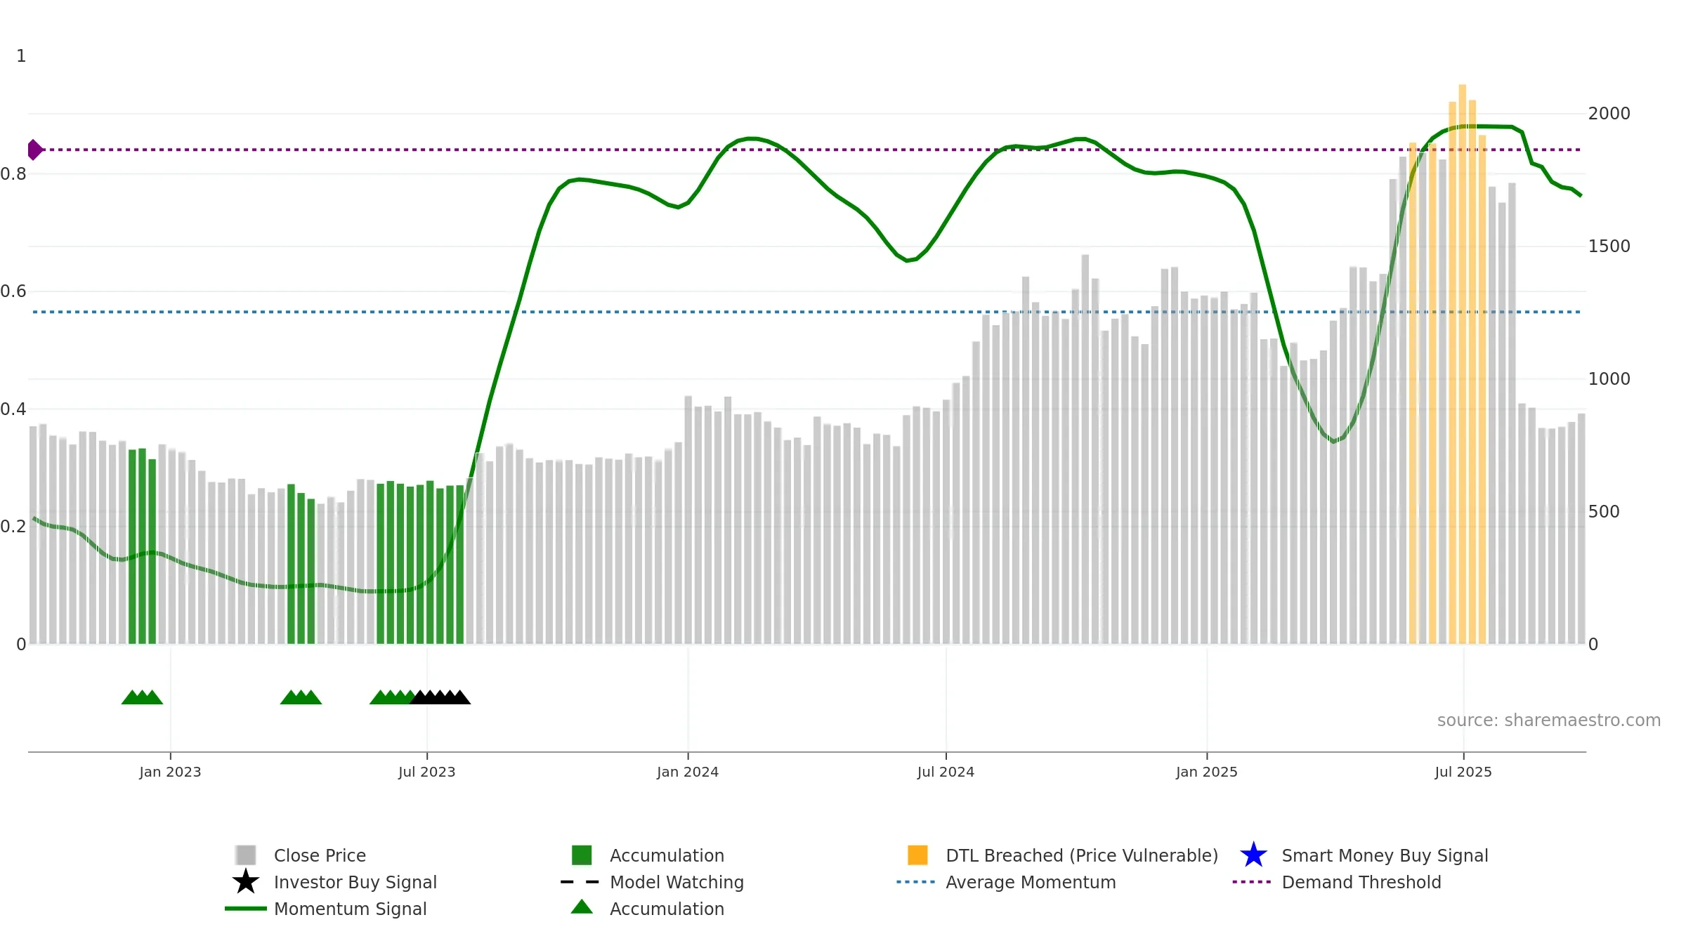This screenshot has width=1686, height=948.
Task: Click the Jan 2024 axis label
Action: click(688, 772)
